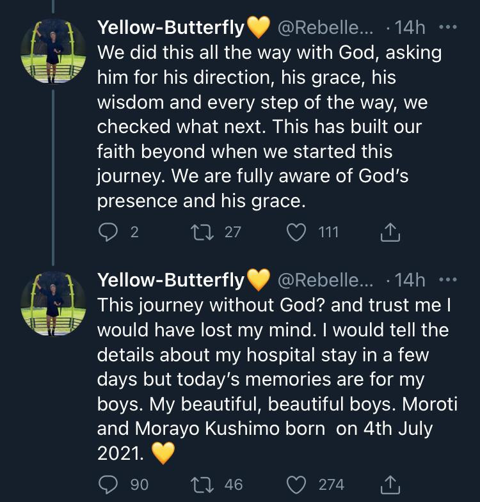Open more options on the first tweet
The width and height of the screenshot is (480, 502).
(449, 28)
